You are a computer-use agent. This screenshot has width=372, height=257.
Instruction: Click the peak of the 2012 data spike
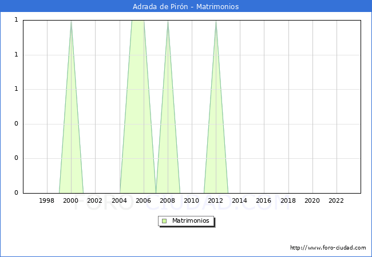click(216, 21)
